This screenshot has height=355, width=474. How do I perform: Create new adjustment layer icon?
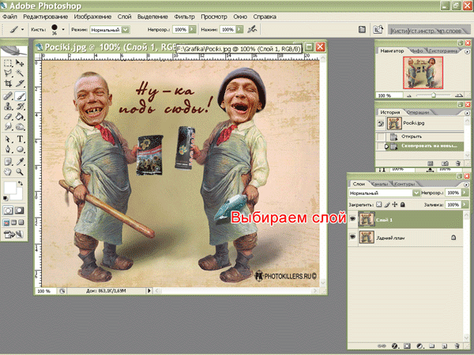419,346
